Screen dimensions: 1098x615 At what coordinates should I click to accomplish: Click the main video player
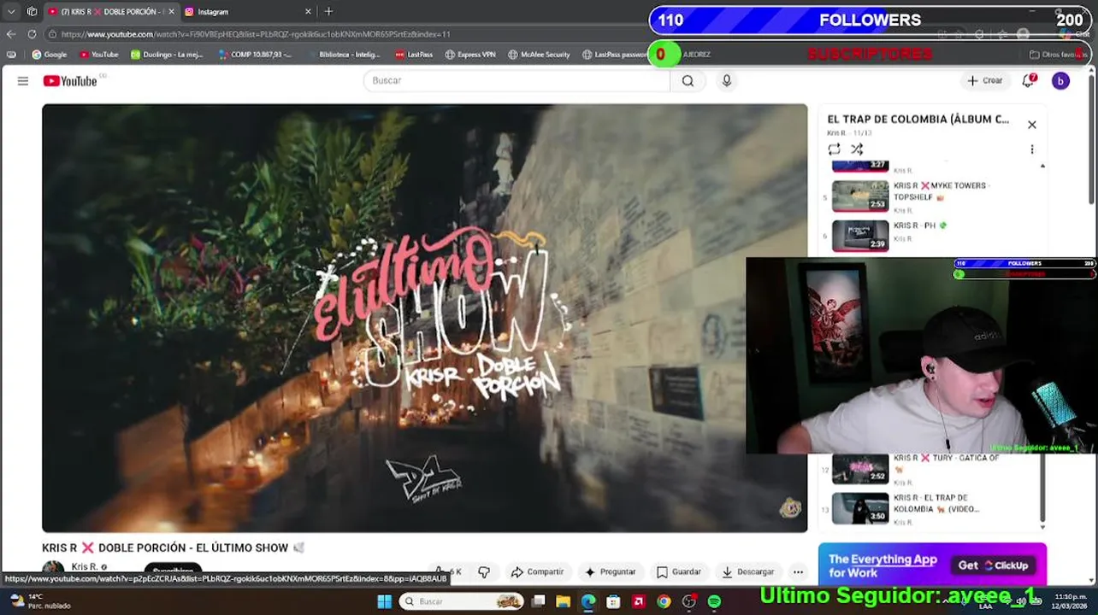click(x=425, y=318)
